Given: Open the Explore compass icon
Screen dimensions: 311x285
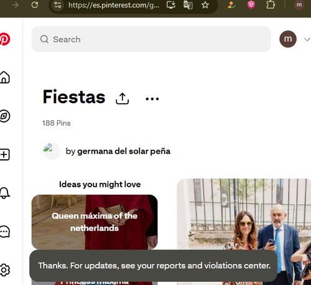Looking at the screenshot, I should coord(4,116).
